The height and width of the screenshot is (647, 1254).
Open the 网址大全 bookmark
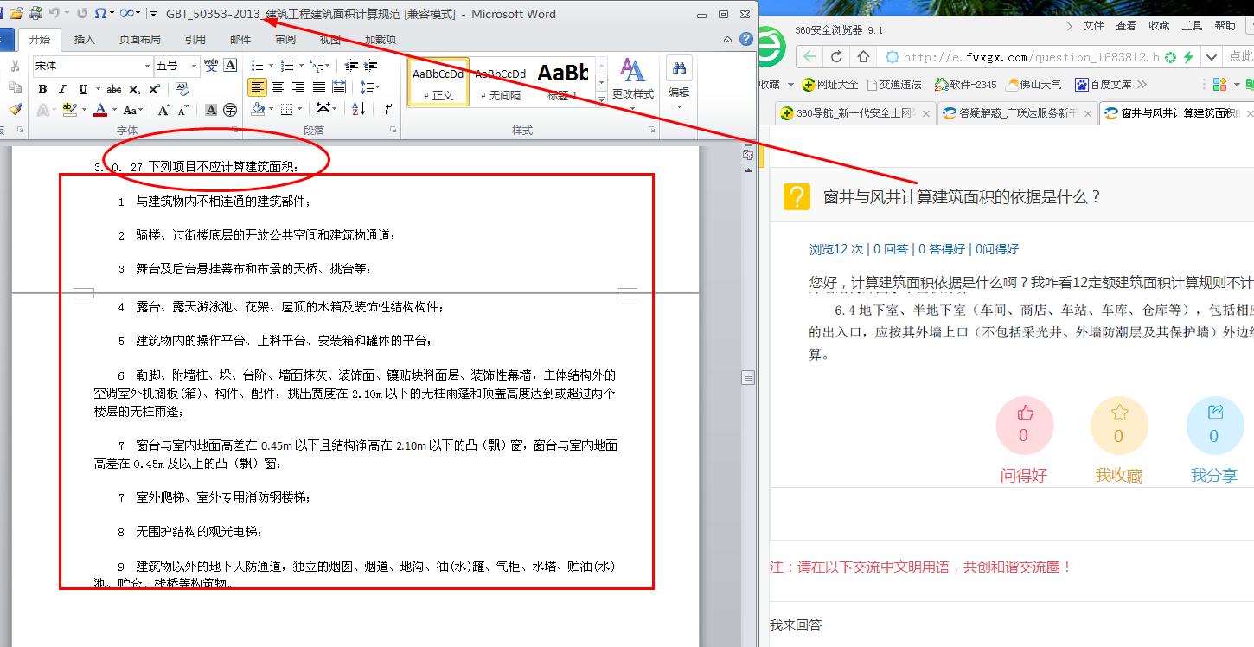(830, 84)
